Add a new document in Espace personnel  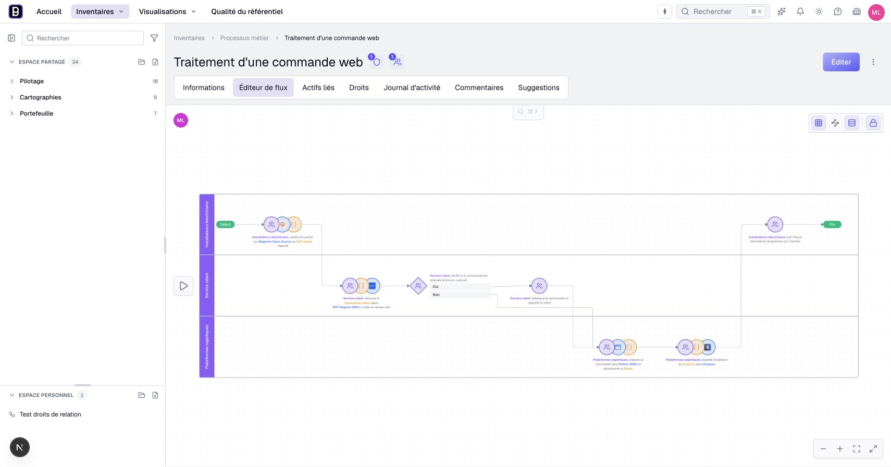(155, 395)
